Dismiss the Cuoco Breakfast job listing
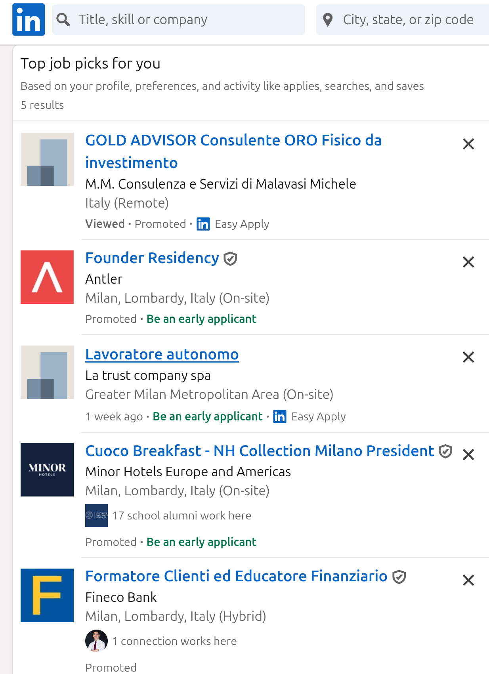The height and width of the screenshot is (674, 489). pyautogui.click(x=468, y=454)
